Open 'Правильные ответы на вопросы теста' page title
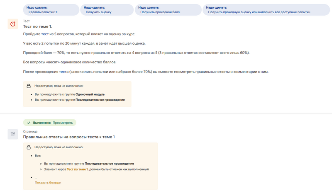Screen dimensions: 332x193 68,137
